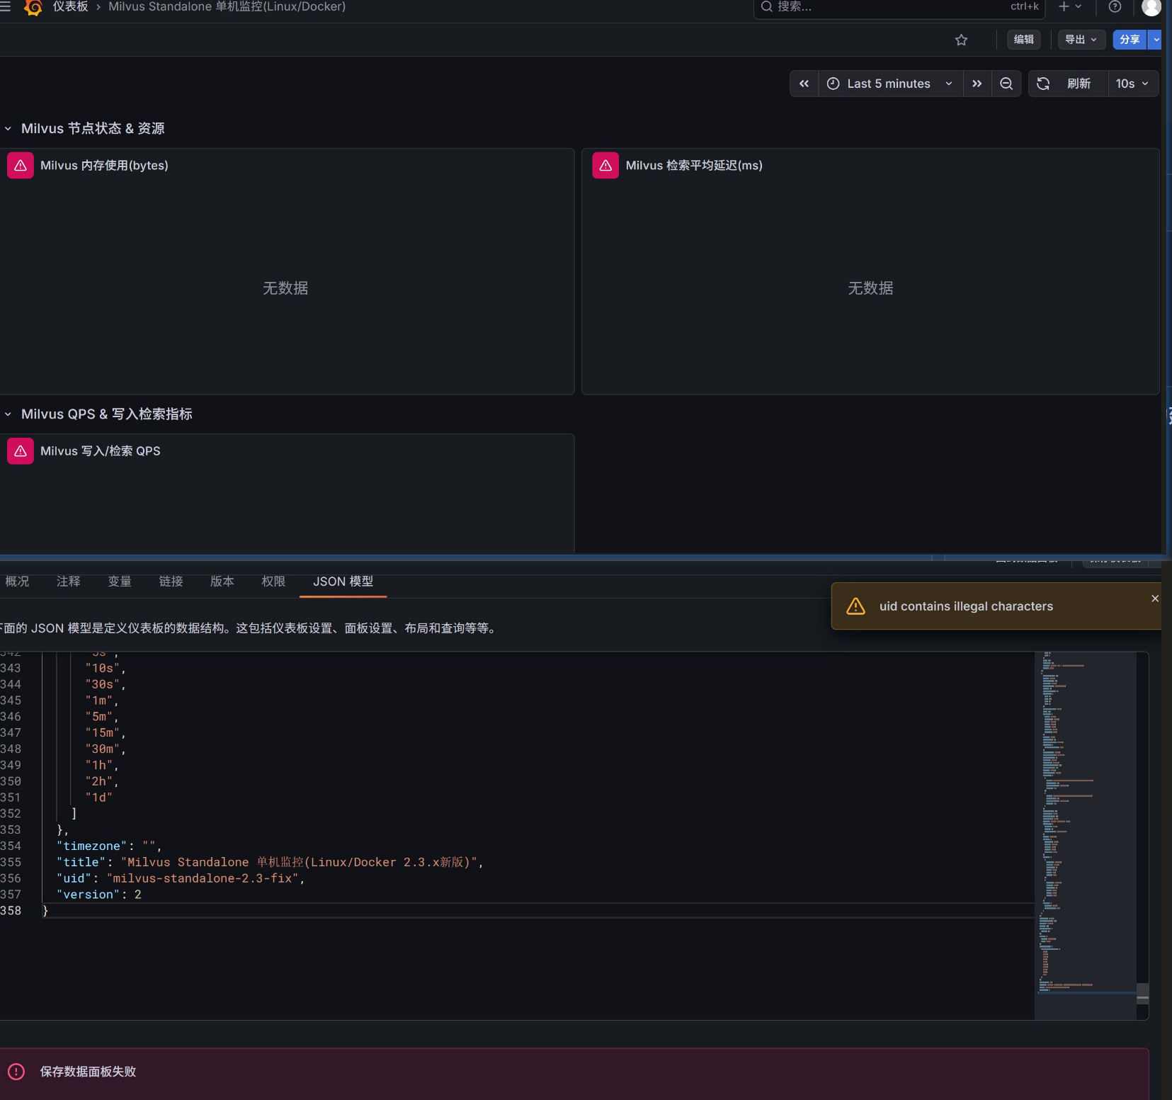Click the 分享 share button

point(1130,40)
